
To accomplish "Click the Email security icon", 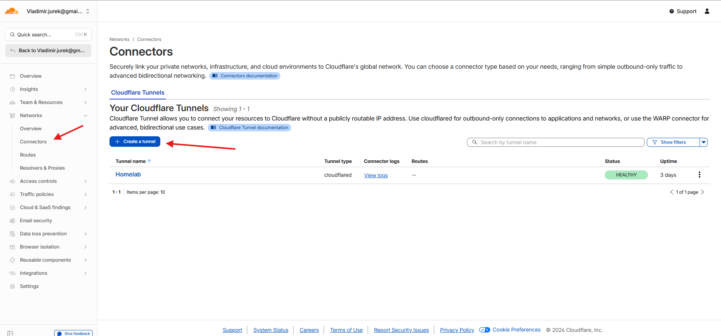I will click(12, 221).
